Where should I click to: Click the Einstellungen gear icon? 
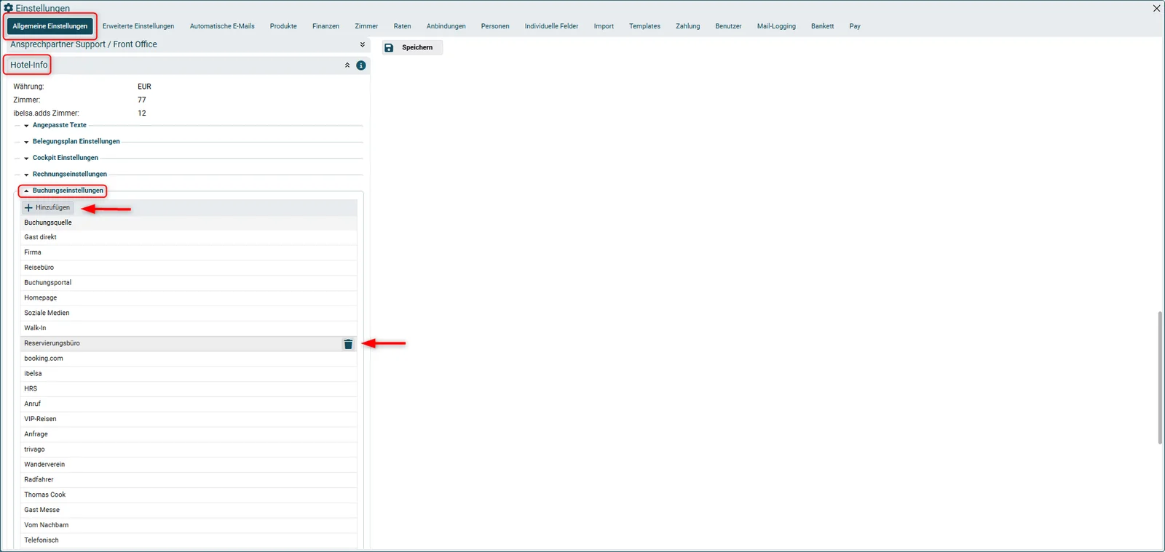(9, 8)
